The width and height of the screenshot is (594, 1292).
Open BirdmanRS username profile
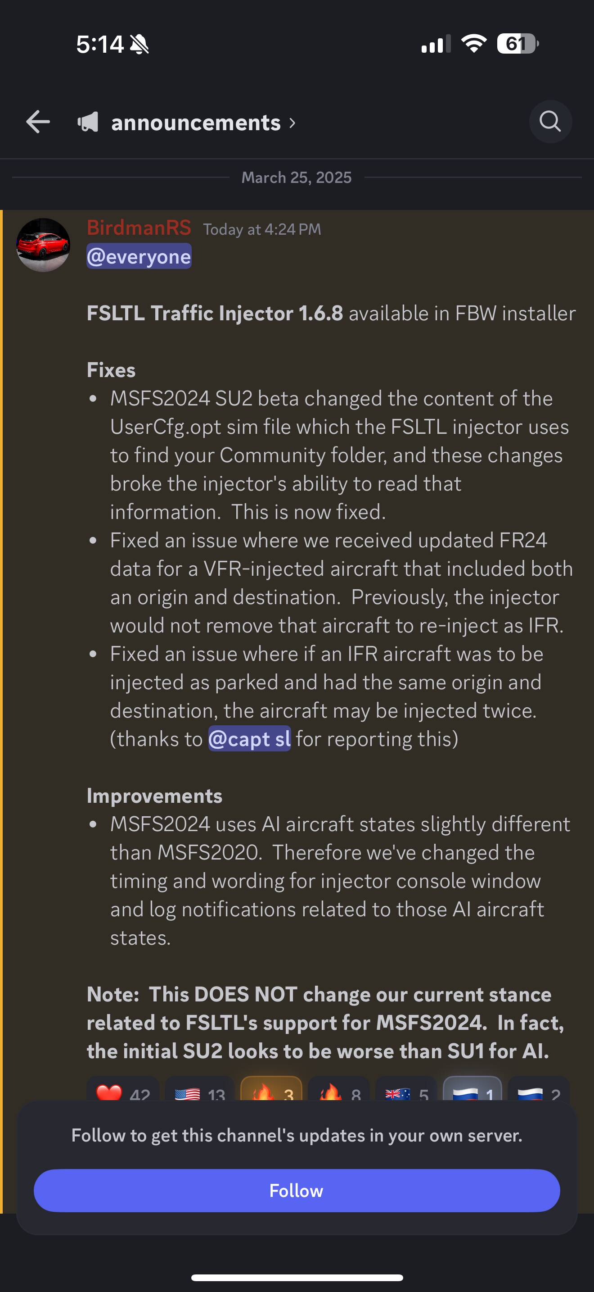click(139, 227)
